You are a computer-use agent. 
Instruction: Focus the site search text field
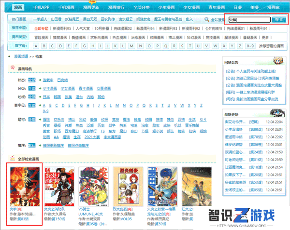[x=249, y=20]
